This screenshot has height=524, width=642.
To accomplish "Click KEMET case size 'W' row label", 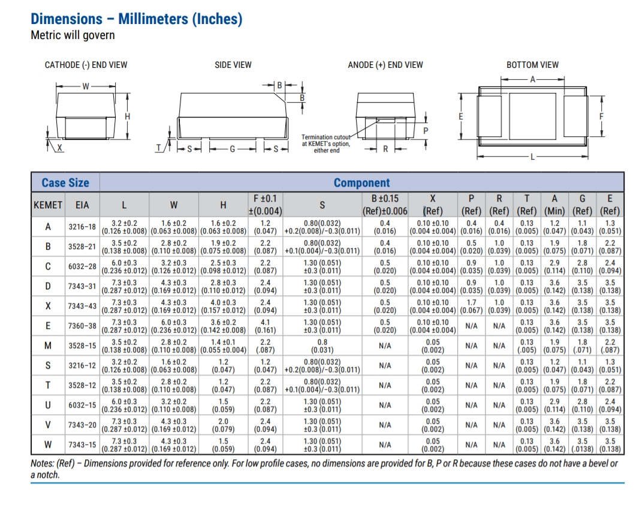I will pos(48,445).
